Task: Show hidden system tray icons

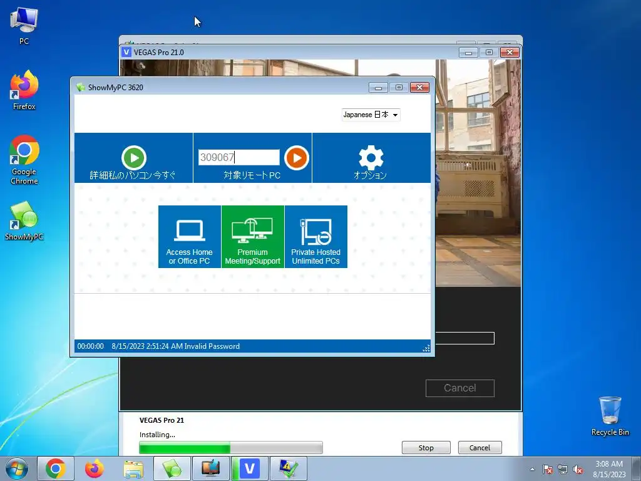Action: pyautogui.click(x=532, y=469)
